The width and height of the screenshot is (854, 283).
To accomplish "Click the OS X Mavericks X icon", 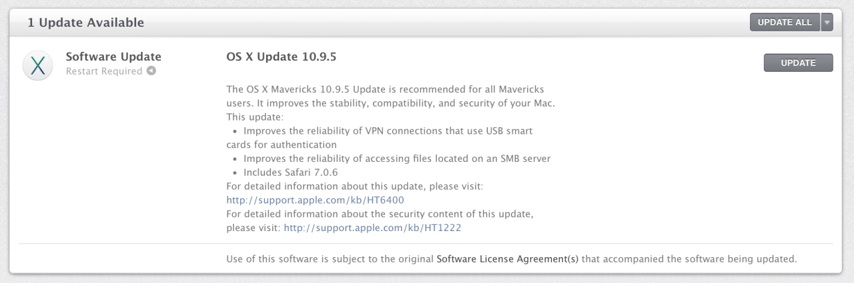I will pos(37,66).
